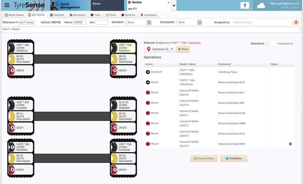This screenshot has width=303, height=184.
Task: Remove the 2A2214 operation with red X
Action: [x=290, y=144]
